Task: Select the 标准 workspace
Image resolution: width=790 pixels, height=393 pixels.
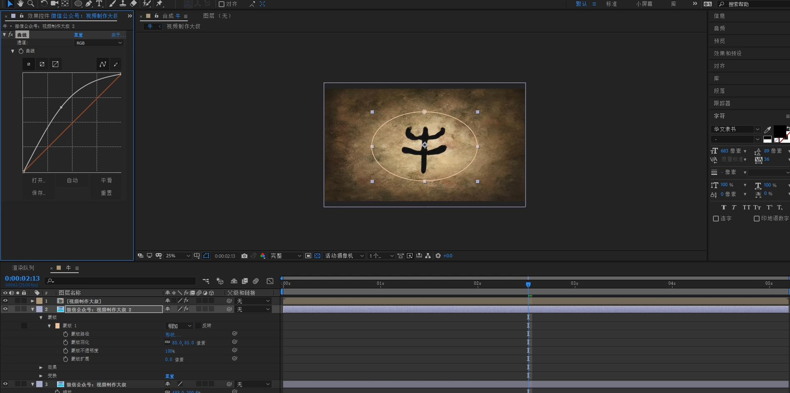Action: [x=611, y=4]
